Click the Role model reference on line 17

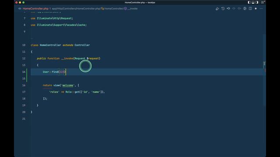pyautogui.click(x=68, y=92)
